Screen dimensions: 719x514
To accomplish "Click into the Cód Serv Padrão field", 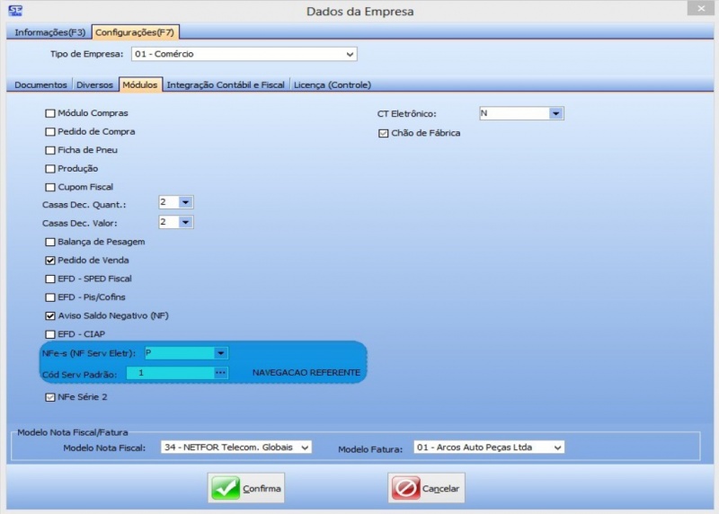I will pyautogui.click(x=169, y=373).
